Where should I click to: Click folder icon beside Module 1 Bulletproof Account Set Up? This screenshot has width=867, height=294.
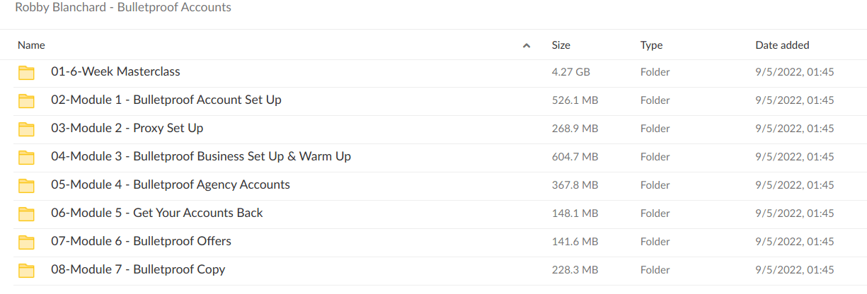point(26,100)
